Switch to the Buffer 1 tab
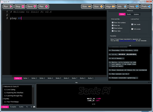Viewport: 153px width, 112px height. pyautogui.click(x=26, y=78)
